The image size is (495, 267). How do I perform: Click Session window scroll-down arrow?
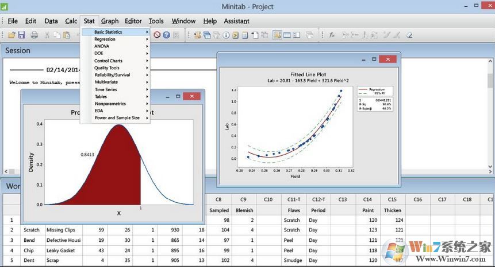tap(490, 167)
